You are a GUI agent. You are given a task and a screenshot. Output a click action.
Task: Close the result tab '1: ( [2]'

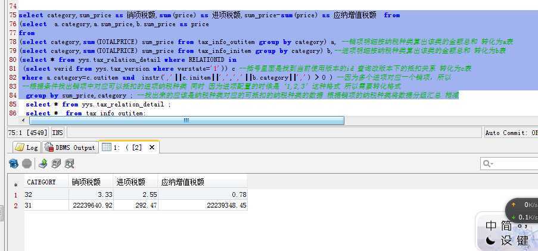[152, 148]
